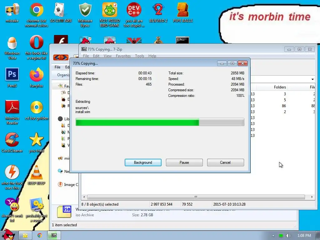Open the 'SO LIT!!! AIRE' solitaire icon
This screenshot has width=320, height=240.
[x=61, y=12]
